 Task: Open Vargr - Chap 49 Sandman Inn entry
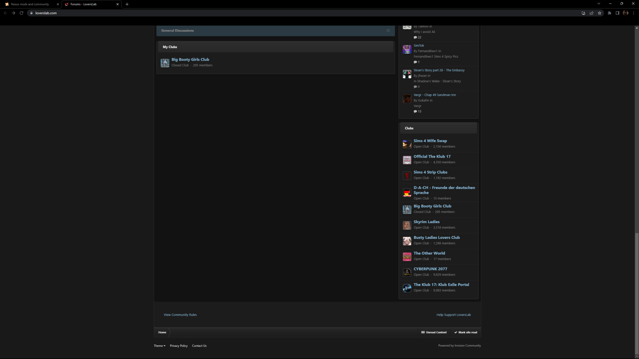click(435, 95)
